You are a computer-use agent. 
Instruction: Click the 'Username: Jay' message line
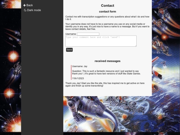point(80,66)
